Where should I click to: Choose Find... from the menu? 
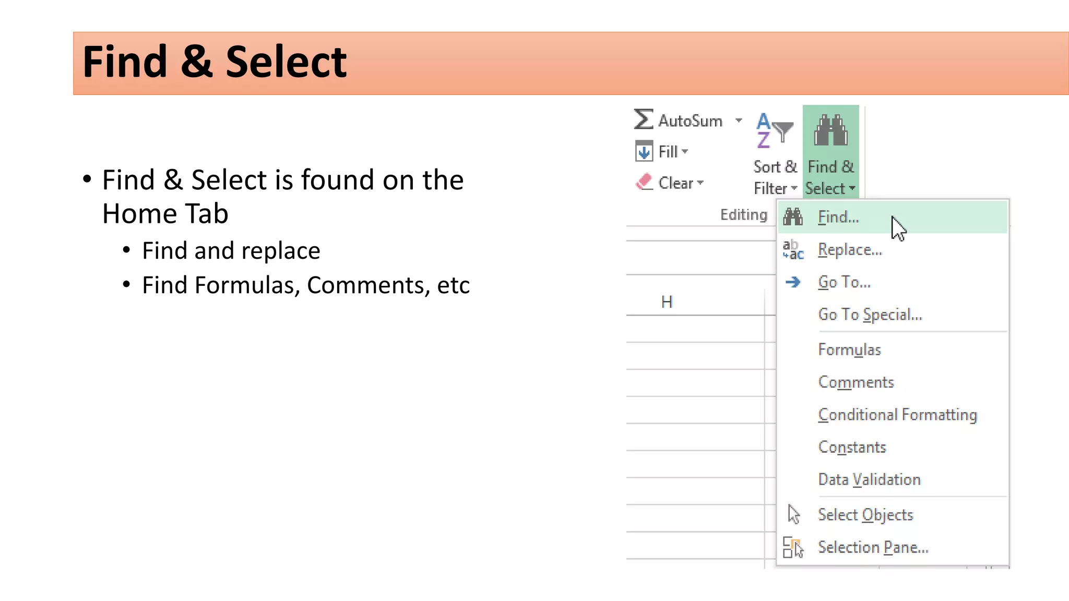click(838, 217)
